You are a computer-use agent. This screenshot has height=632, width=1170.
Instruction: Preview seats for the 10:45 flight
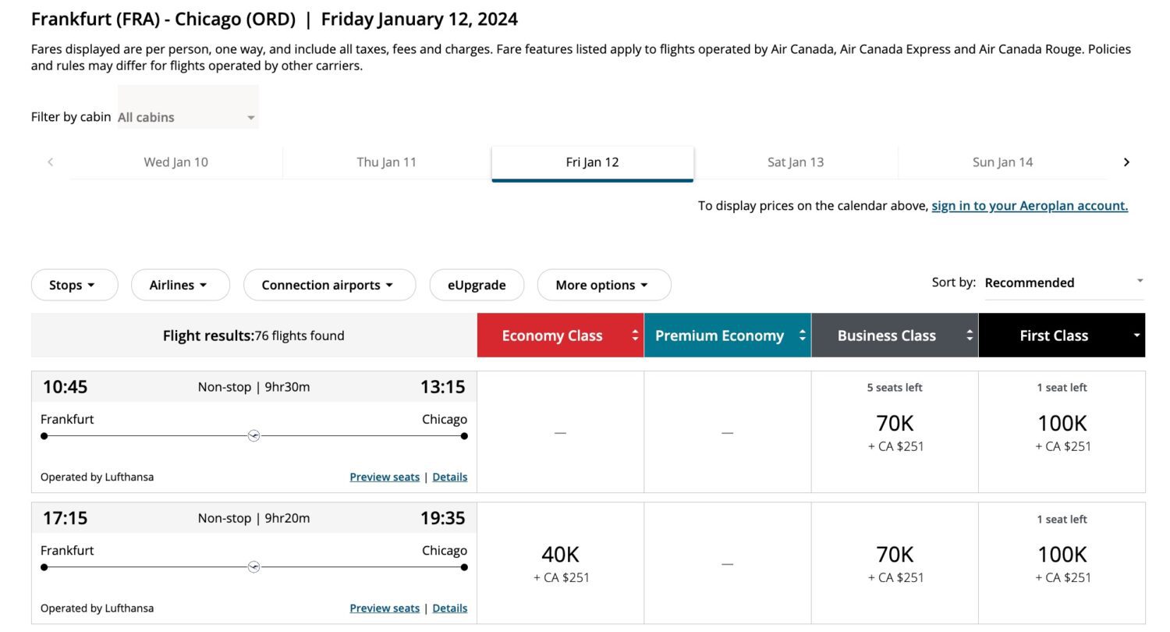[384, 477]
